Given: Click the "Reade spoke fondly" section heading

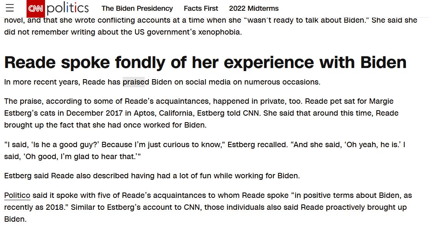Looking at the screenshot, I should tap(205, 62).
